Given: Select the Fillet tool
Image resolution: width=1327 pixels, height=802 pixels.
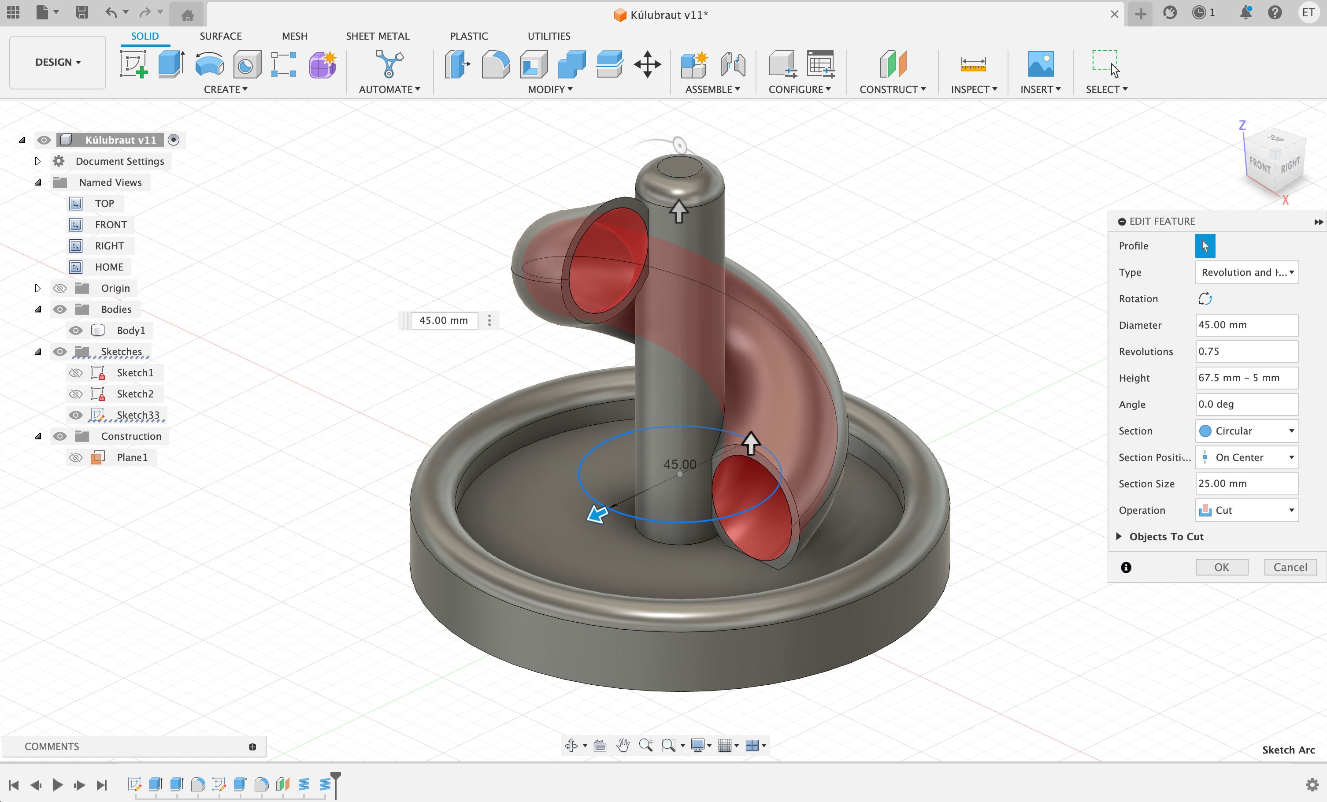Looking at the screenshot, I should [496, 64].
